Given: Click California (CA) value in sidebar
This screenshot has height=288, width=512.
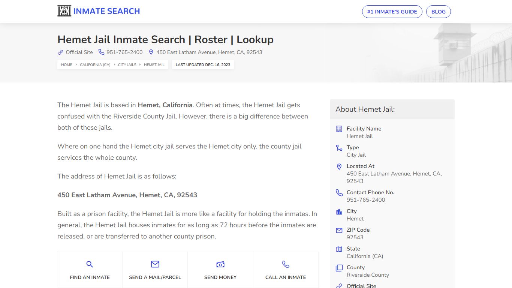Looking at the screenshot, I should tap(365, 256).
